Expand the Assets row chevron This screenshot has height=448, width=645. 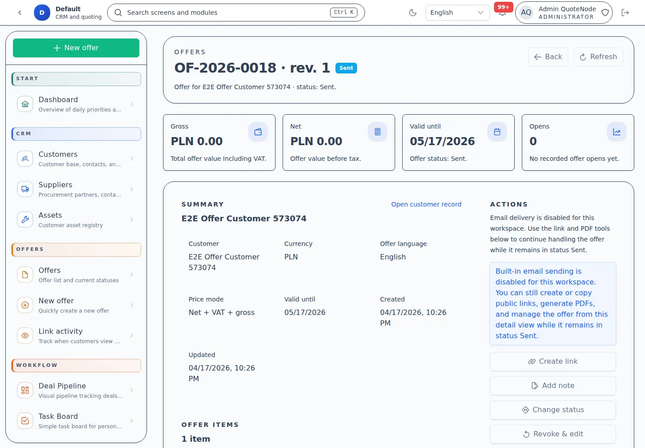(132, 220)
